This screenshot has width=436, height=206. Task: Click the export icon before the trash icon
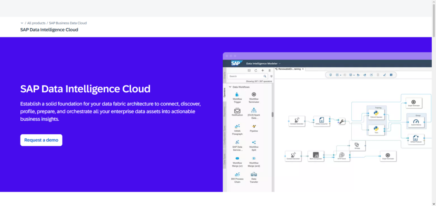[371, 75]
